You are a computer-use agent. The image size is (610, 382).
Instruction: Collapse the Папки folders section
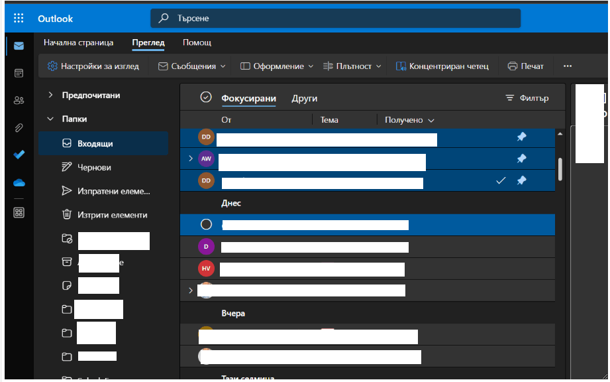tap(50, 119)
